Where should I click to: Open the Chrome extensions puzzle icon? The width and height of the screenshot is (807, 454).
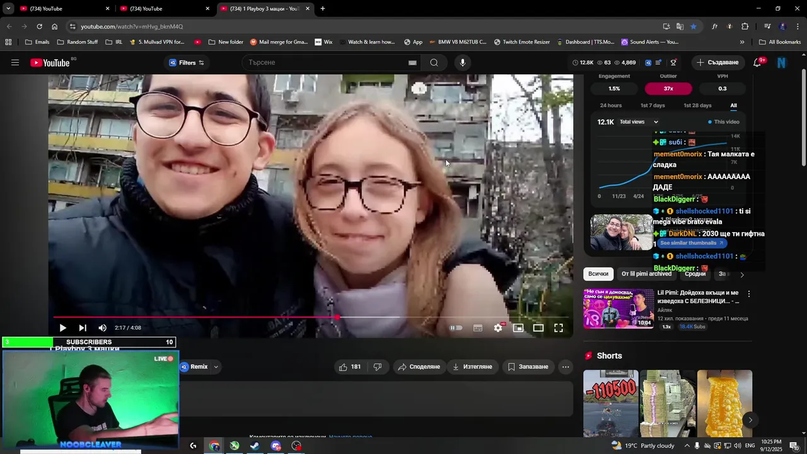[745, 26]
